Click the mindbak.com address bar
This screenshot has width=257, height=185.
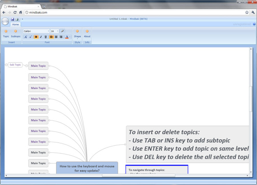[x=134, y=13]
